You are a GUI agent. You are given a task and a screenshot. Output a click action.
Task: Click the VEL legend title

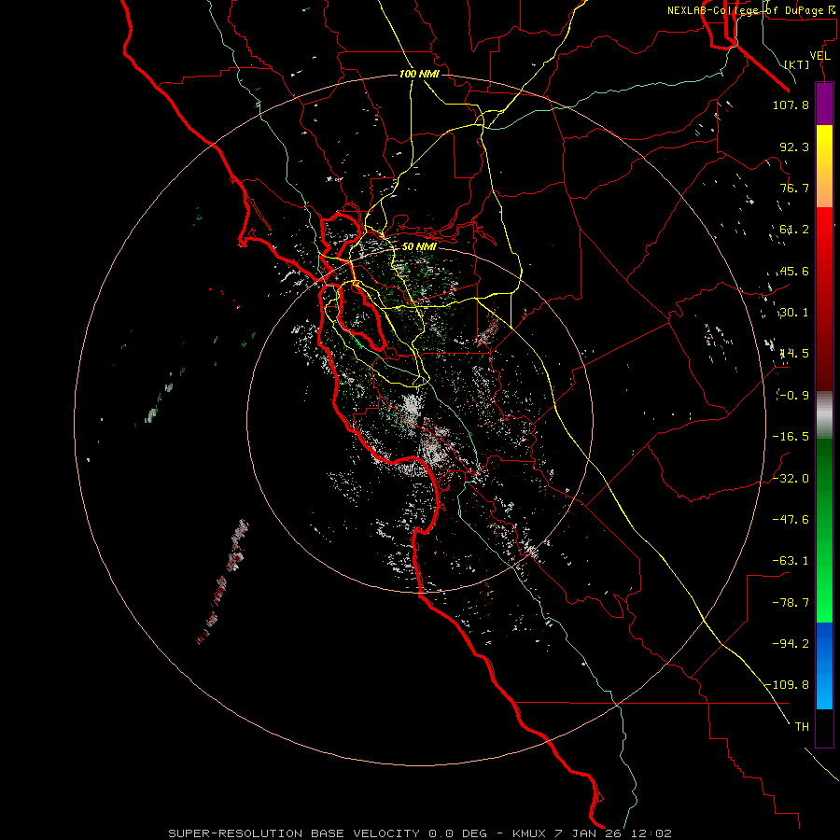click(819, 56)
